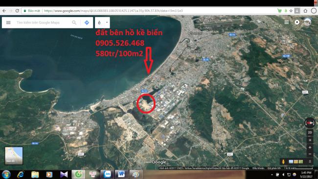Open directions with the blue diamond icon
Viewport: 318px width, 179px height.
point(87,22)
